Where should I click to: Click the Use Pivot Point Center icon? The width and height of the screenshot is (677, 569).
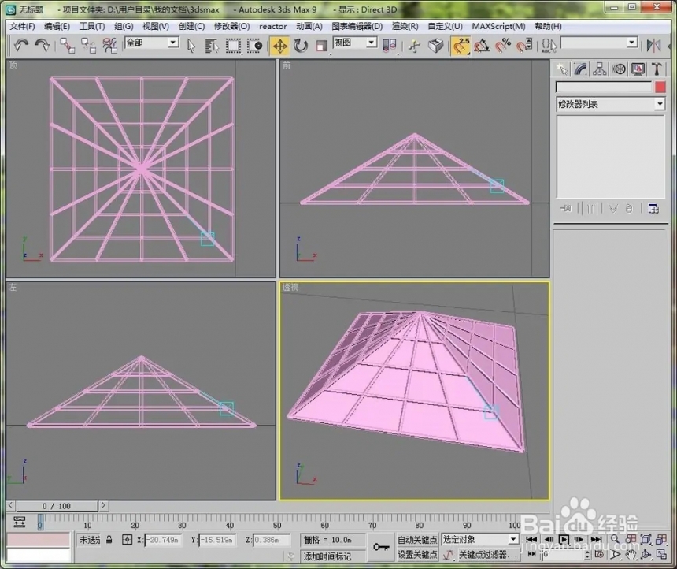pos(389,46)
